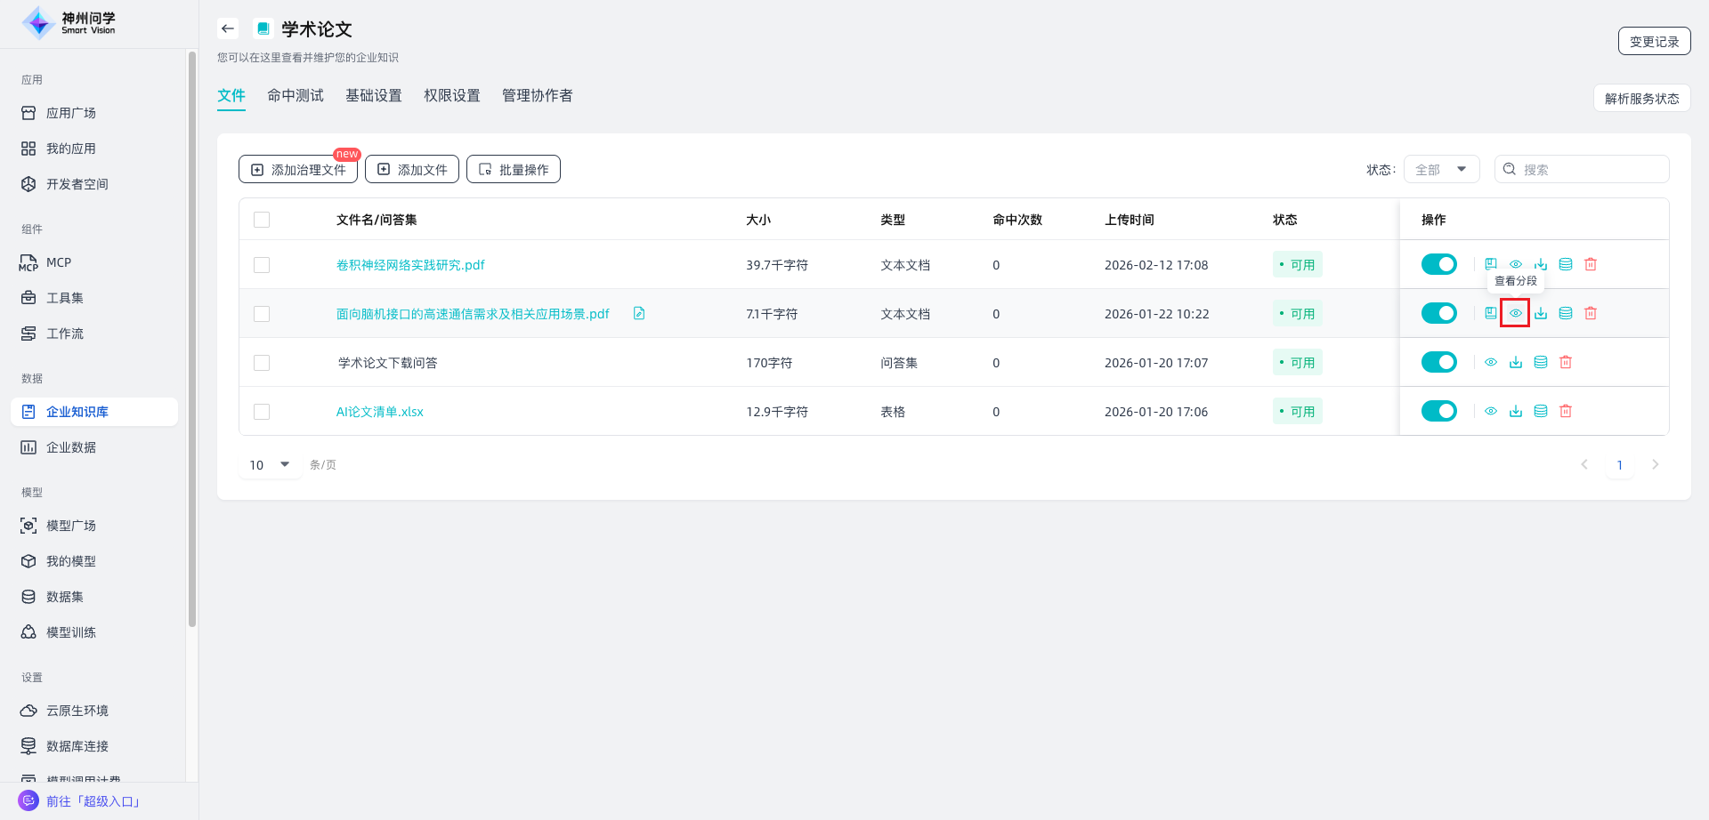The height and width of the screenshot is (820, 1709).
Task: Click the 添加文件 button
Action: [x=411, y=169]
